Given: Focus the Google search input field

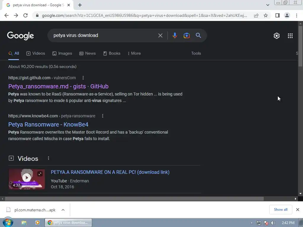Looking at the screenshot, I should click(x=104, y=35).
